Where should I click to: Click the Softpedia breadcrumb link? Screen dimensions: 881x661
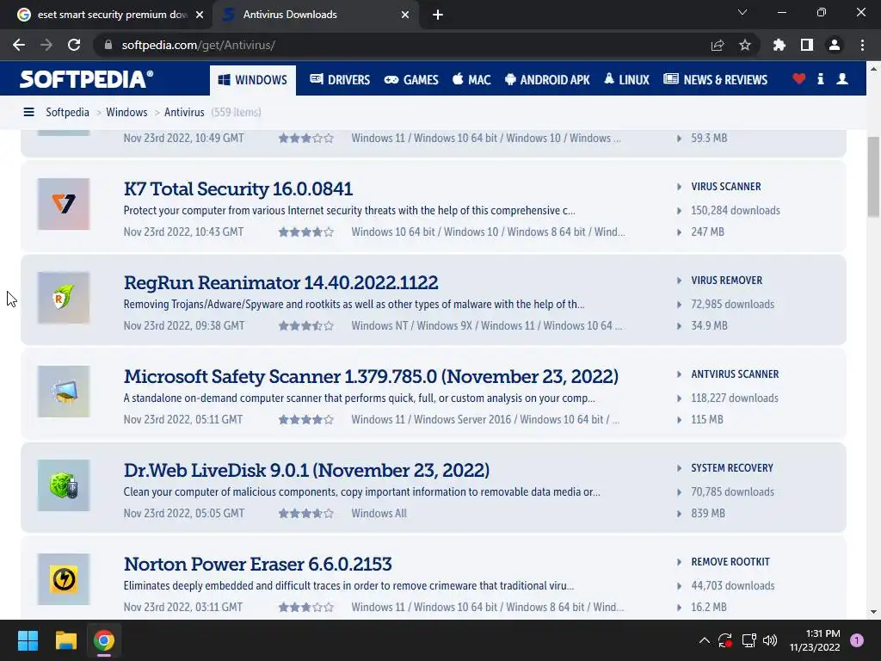[67, 113]
